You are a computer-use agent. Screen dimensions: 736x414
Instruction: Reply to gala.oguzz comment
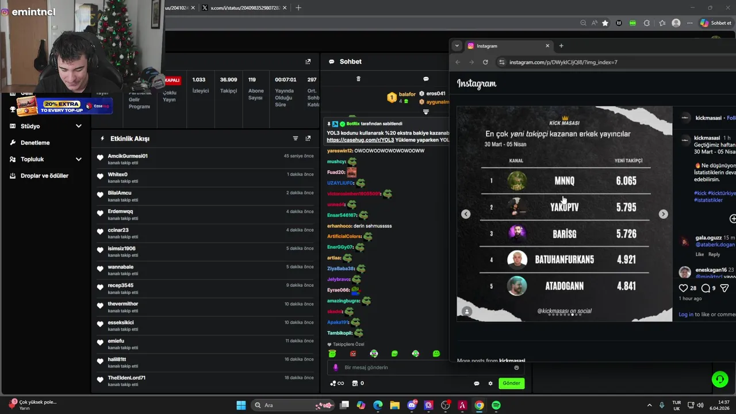point(714,254)
